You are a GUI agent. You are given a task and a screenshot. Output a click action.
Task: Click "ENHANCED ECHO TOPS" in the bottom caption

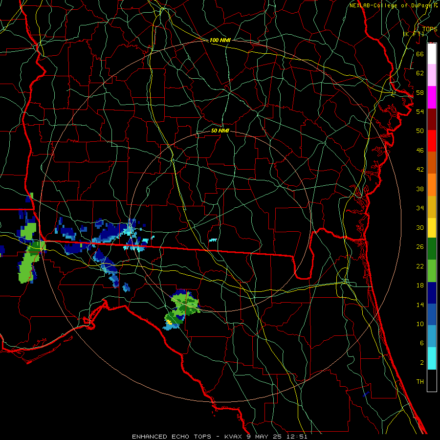pyautogui.click(x=172, y=437)
